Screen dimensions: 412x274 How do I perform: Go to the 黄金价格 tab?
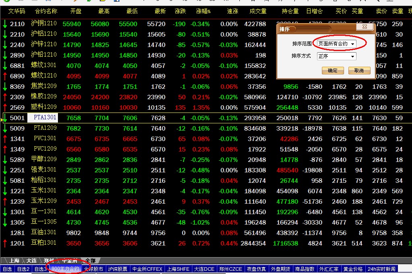tap(353, 269)
